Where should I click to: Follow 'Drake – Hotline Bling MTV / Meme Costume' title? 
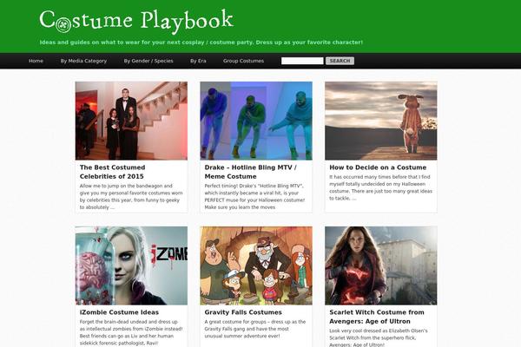251,172
